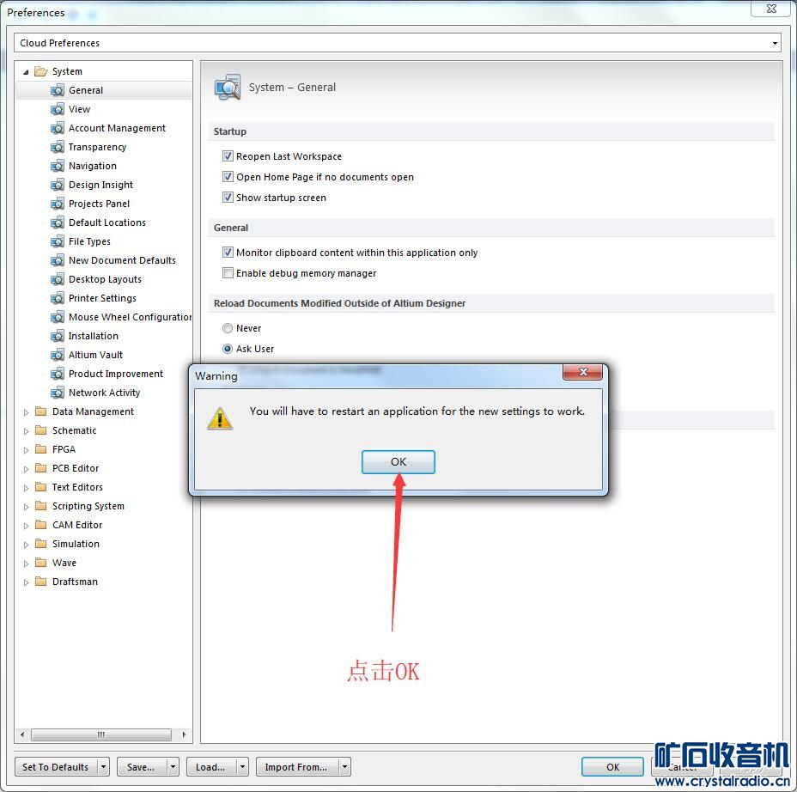
Task: Expand the Schematic node
Action: click(26, 431)
